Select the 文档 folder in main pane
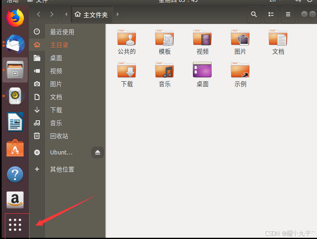Screen dimensions: 317x239 [x=278, y=42]
